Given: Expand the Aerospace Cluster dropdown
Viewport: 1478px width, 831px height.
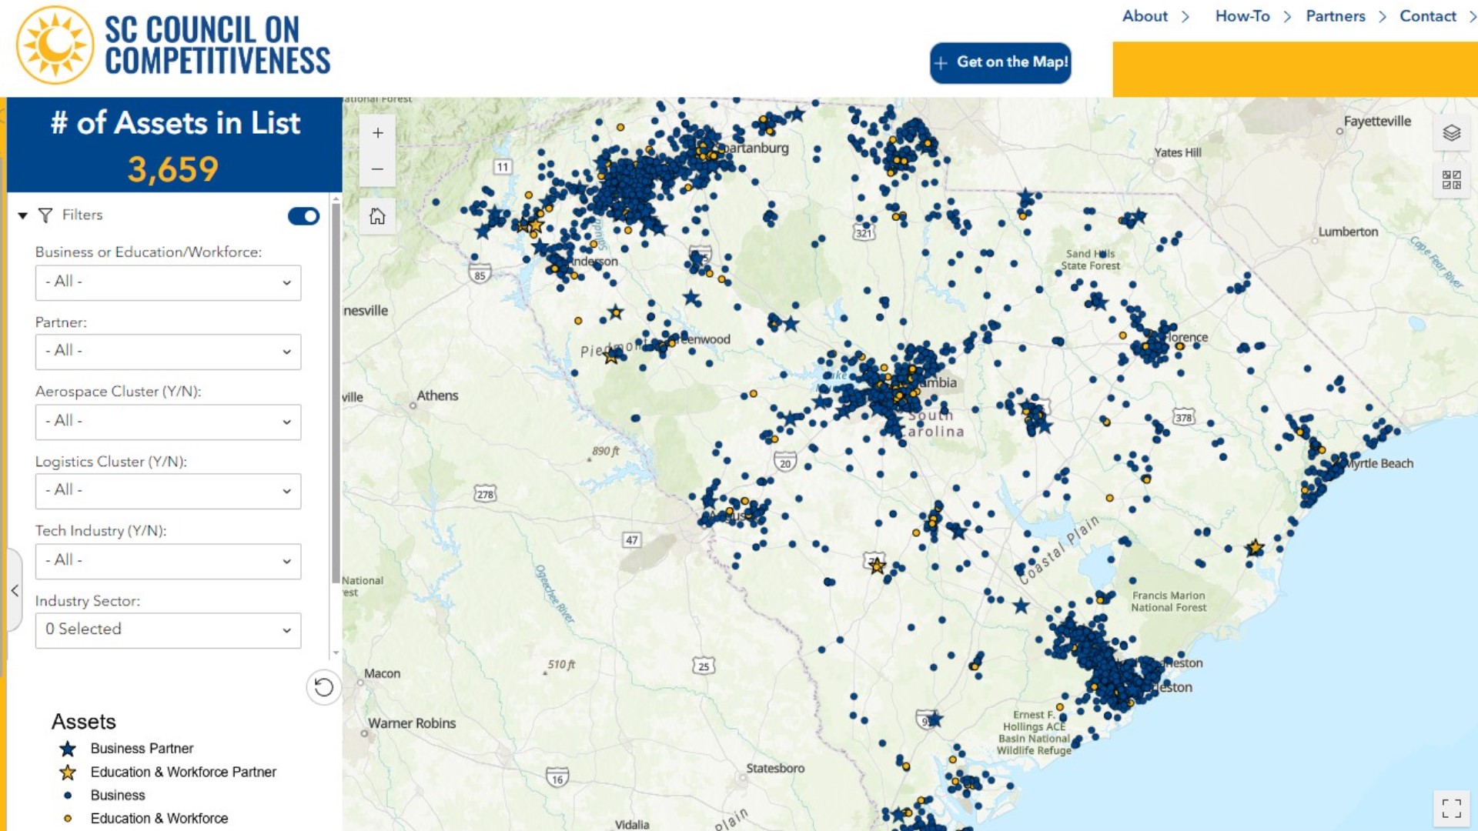Looking at the screenshot, I should coord(168,422).
